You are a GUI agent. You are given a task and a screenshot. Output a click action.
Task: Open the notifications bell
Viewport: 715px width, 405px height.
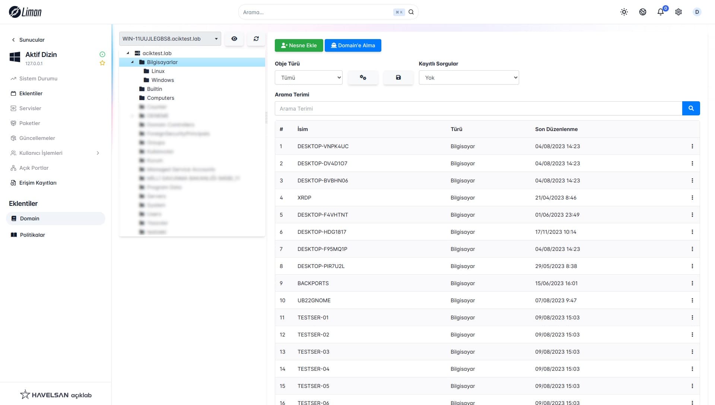[661, 12]
